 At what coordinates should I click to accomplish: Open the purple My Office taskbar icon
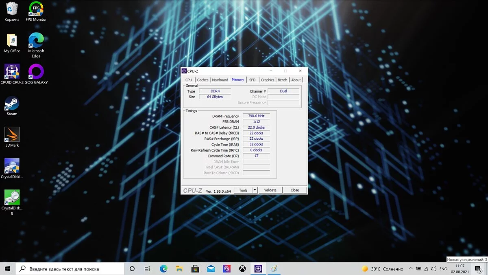click(x=227, y=269)
